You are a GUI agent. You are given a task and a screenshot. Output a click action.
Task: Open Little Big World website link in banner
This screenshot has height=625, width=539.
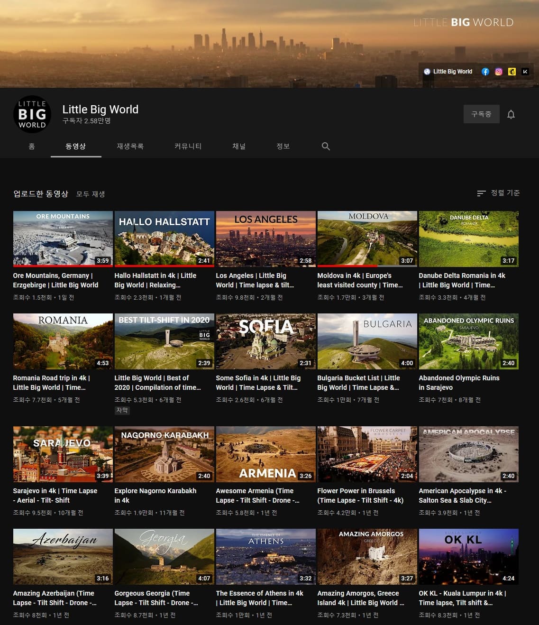tap(448, 72)
